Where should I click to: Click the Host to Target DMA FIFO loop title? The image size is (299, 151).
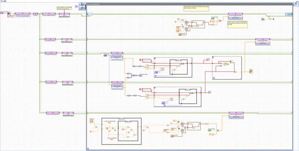pos(93,4)
